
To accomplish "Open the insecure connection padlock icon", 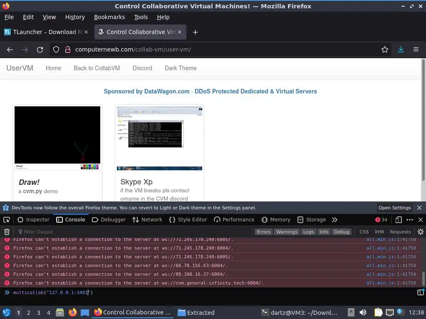I will (x=68, y=50).
